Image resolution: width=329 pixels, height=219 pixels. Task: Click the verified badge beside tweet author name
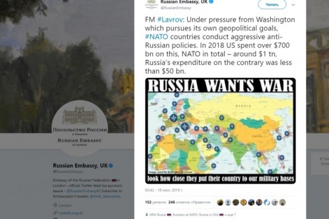click(x=212, y=2)
